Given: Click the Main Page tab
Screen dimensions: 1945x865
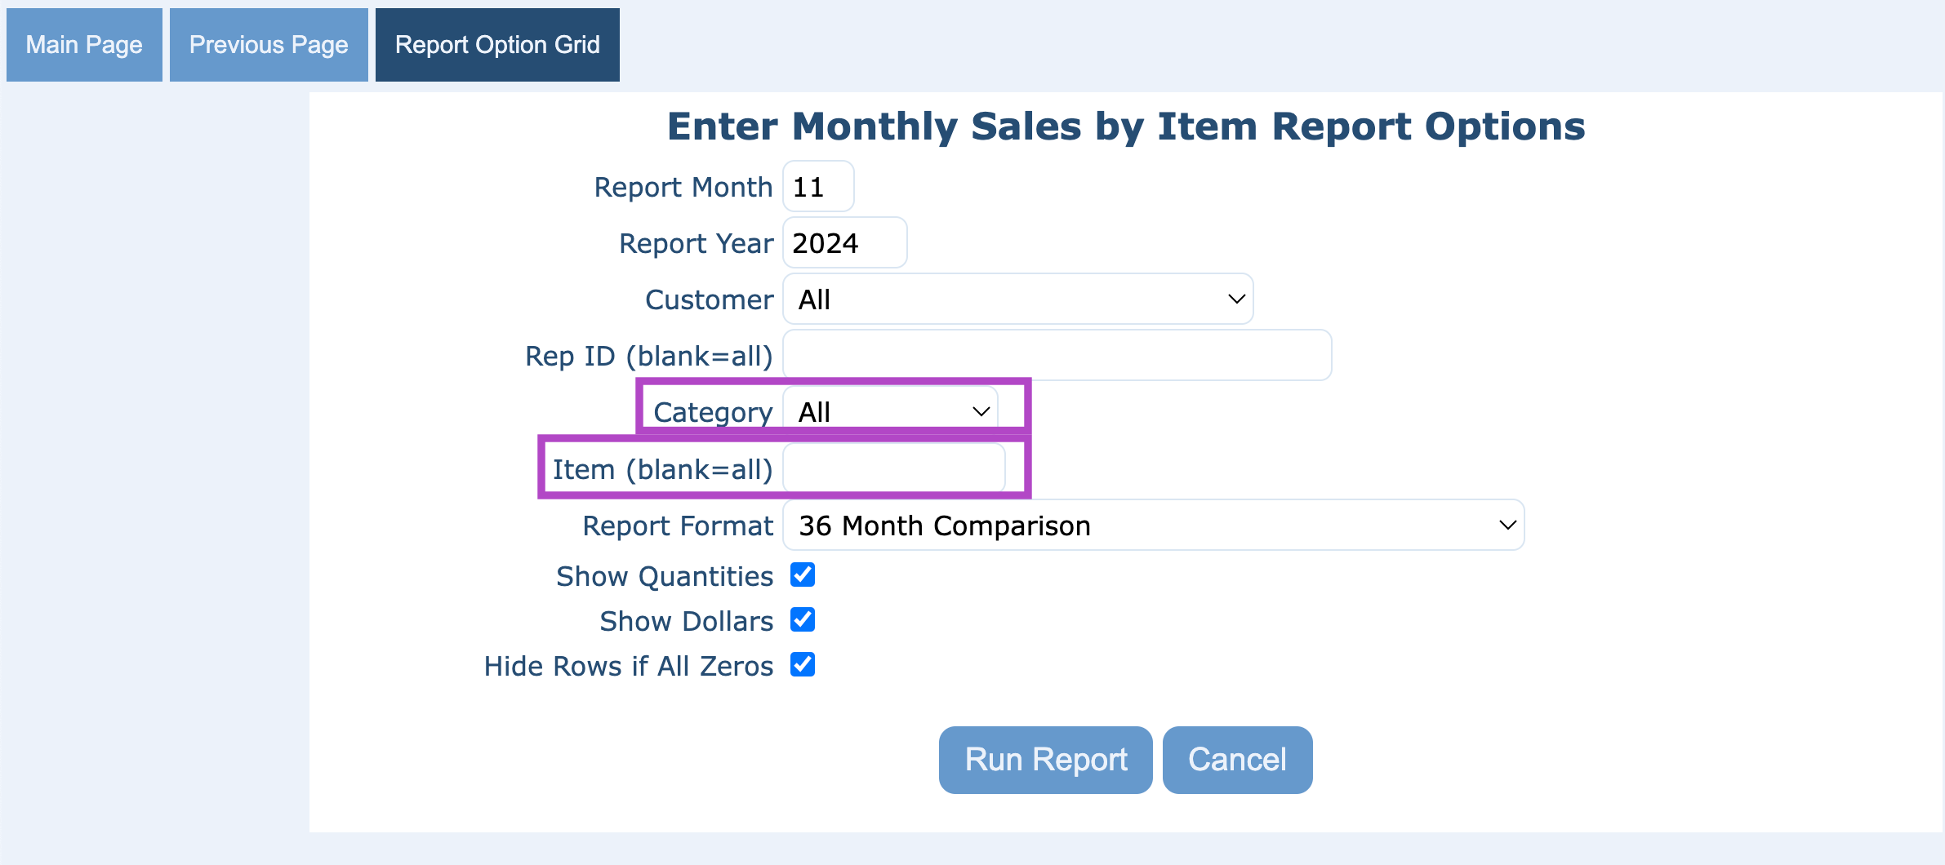Looking at the screenshot, I should pos(84,45).
